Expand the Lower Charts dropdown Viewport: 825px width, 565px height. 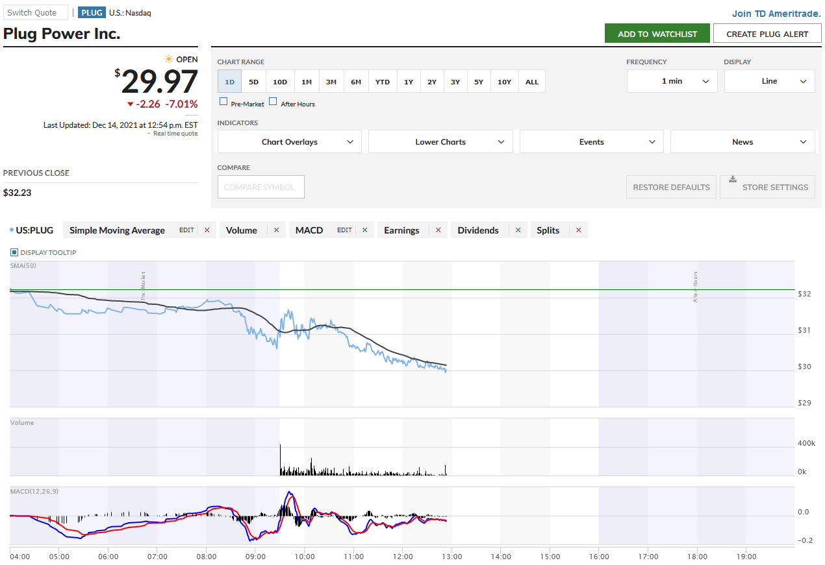tap(440, 142)
